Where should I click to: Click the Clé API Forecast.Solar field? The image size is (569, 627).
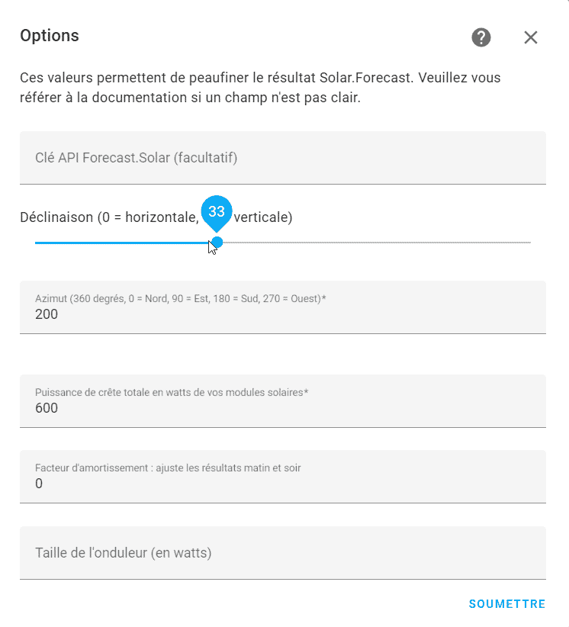coord(283,158)
